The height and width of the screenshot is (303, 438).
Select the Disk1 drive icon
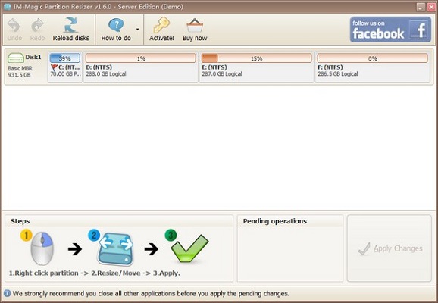(16, 58)
